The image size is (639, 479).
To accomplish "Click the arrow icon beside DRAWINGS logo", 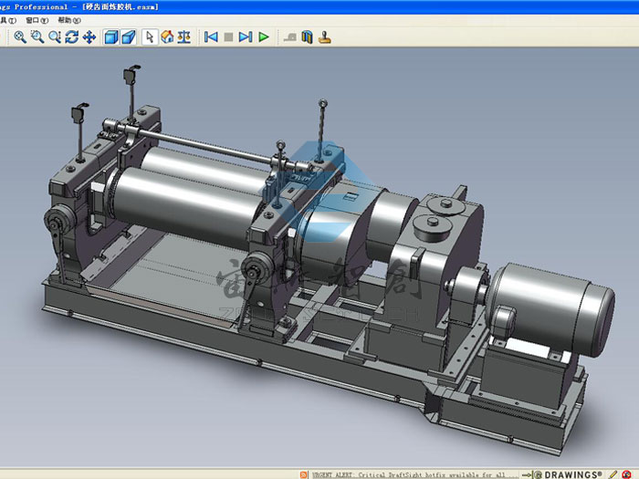I will coord(527,475).
